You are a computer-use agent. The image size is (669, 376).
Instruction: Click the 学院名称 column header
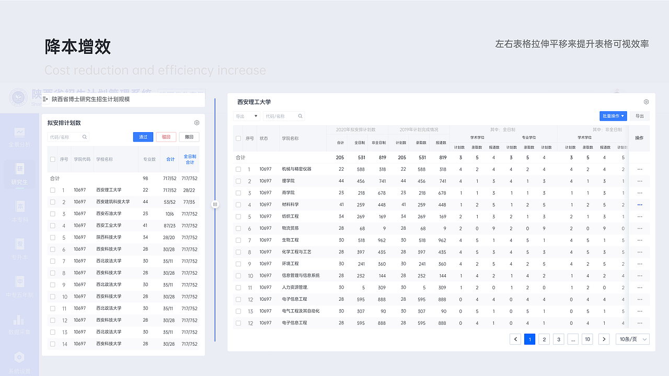coord(290,138)
